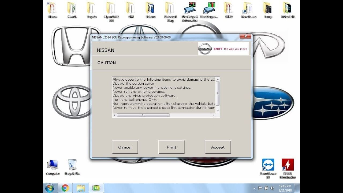
Task: Launch PicoScope 6 Automotive shortcut
Action: click(x=190, y=12)
